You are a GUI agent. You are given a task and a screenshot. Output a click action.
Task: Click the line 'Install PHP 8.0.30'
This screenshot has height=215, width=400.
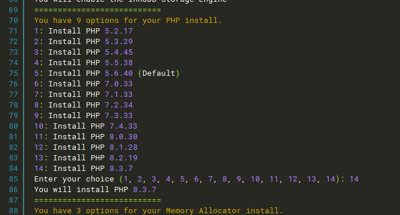[x=95, y=137]
